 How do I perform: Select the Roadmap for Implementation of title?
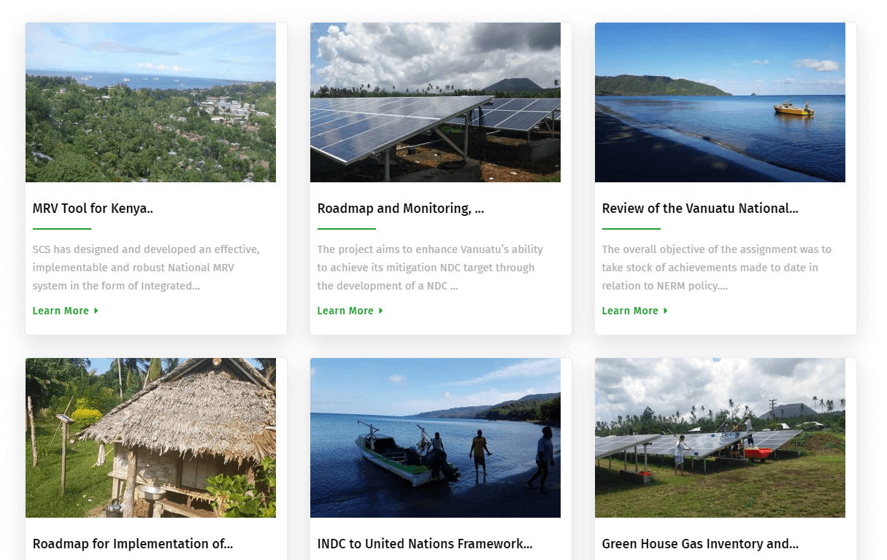pos(133,544)
